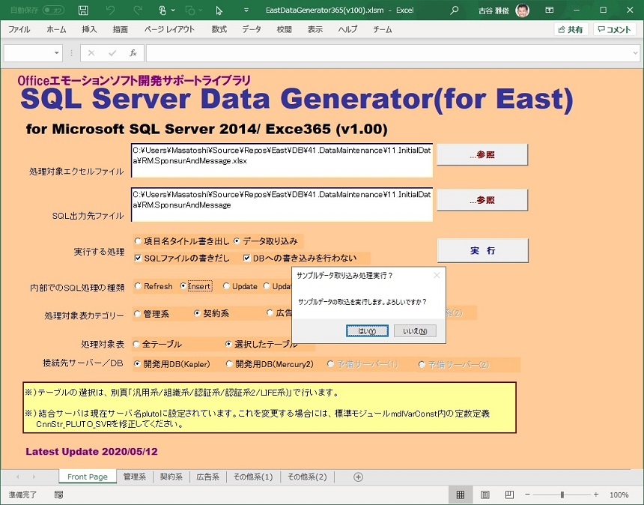Click the formula bar cancel X icon
Viewport: 644px width, 505px height.
click(x=91, y=53)
